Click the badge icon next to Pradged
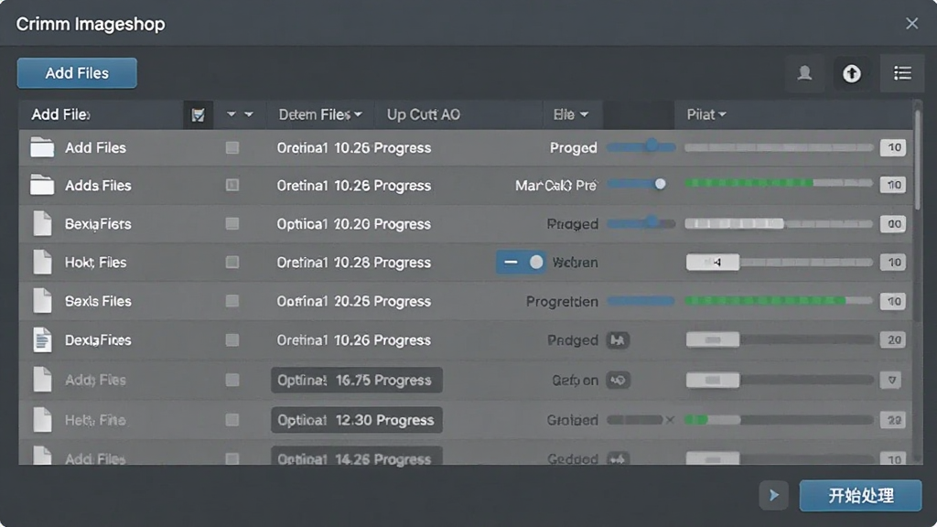 (x=618, y=340)
